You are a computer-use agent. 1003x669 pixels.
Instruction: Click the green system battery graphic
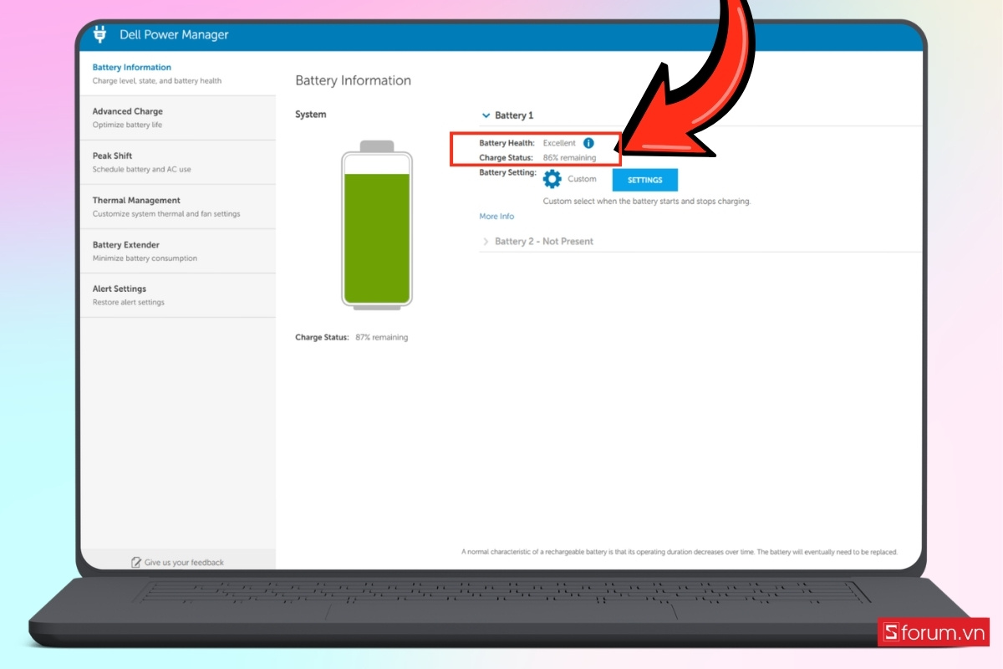[x=377, y=225]
